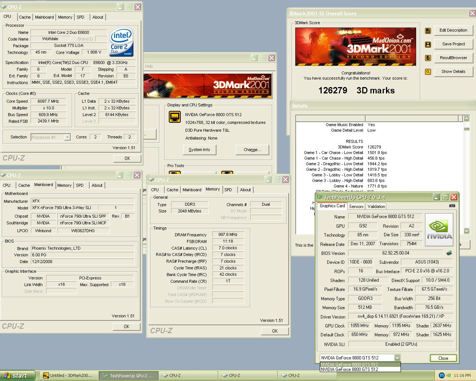Click OK in CPU-Z Mainboard window
The height and width of the screenshot is (381, 476).
click(126, 327)
